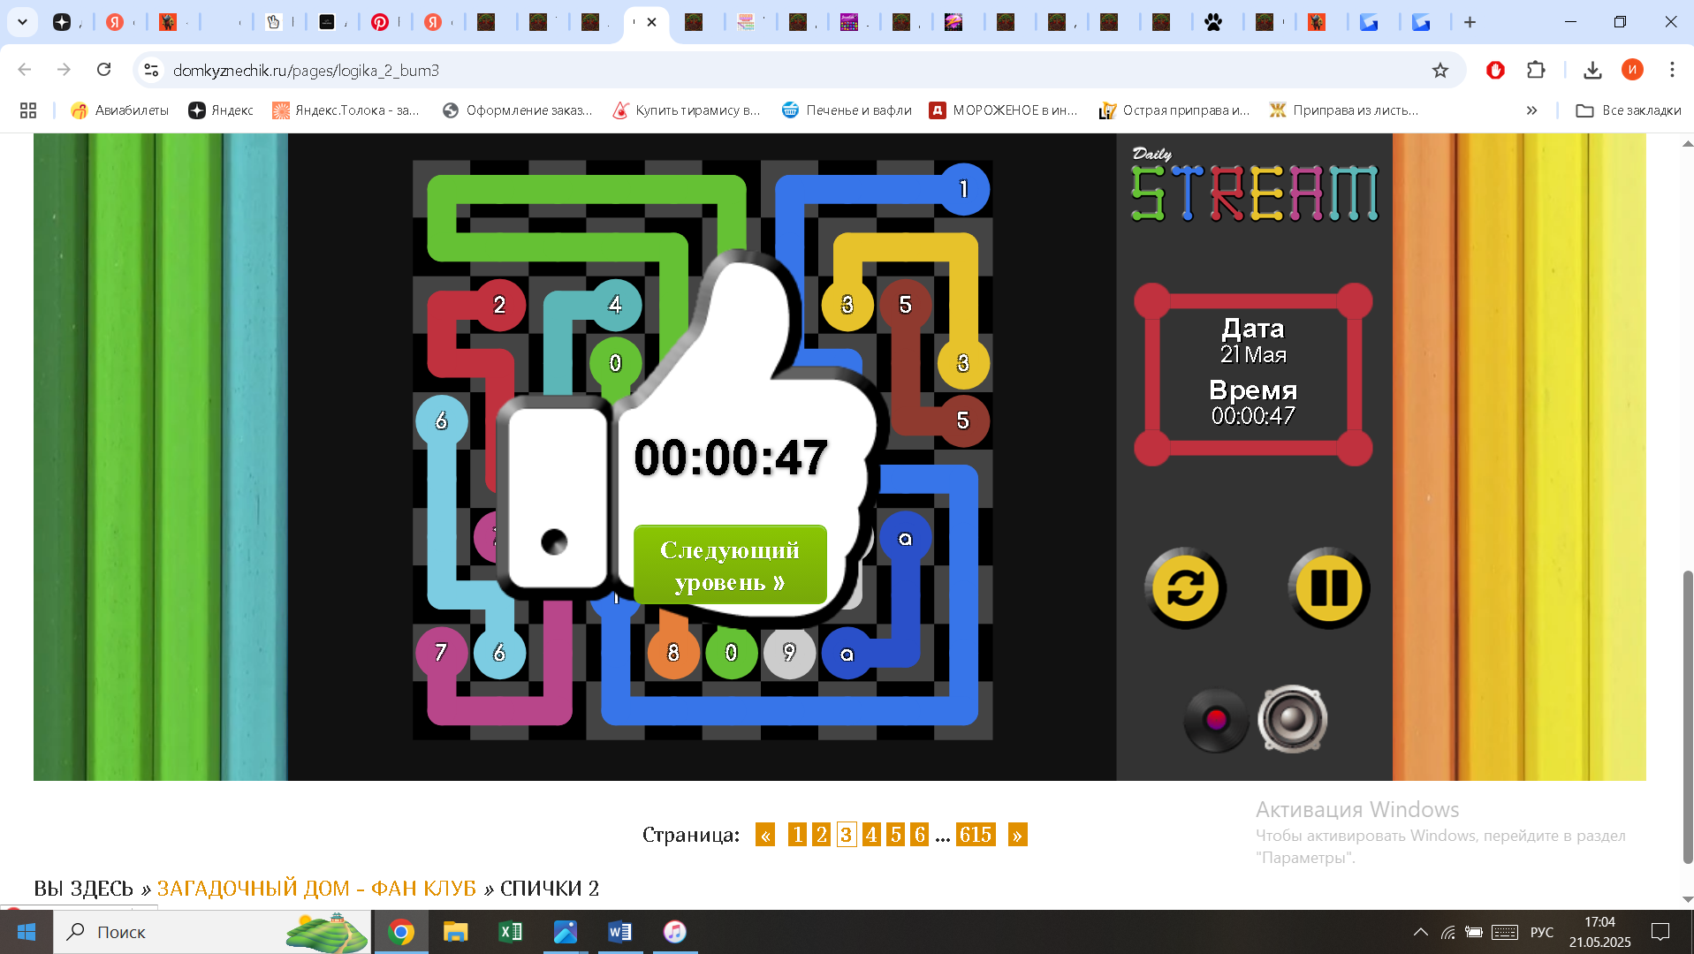Open the Chrome three-dot menu

(x=1672, y=70)
